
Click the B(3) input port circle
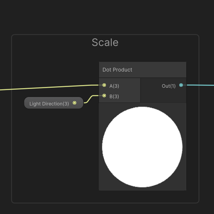tap(104, 95)
